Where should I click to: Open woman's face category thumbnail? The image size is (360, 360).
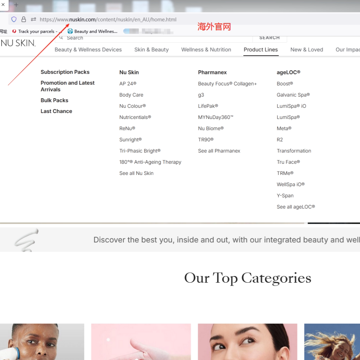[x=247, y=342]
